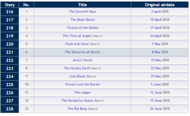Screen dimensions: 190x116
Task: Click The Pandorica Opens link
Action: tap(77, 101)
